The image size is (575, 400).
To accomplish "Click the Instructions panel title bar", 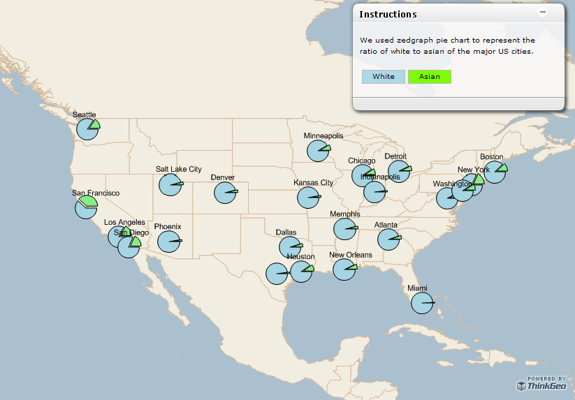I will (458, 14).
